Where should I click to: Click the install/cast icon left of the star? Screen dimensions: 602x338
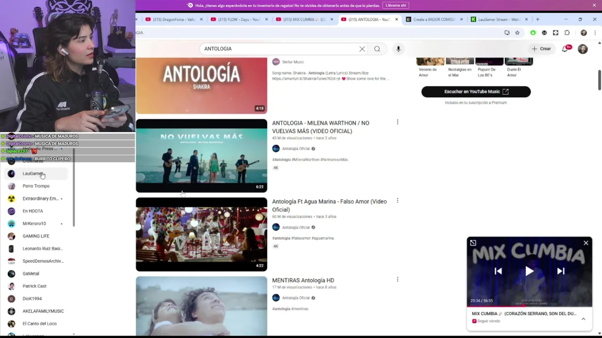coord(507,33)
